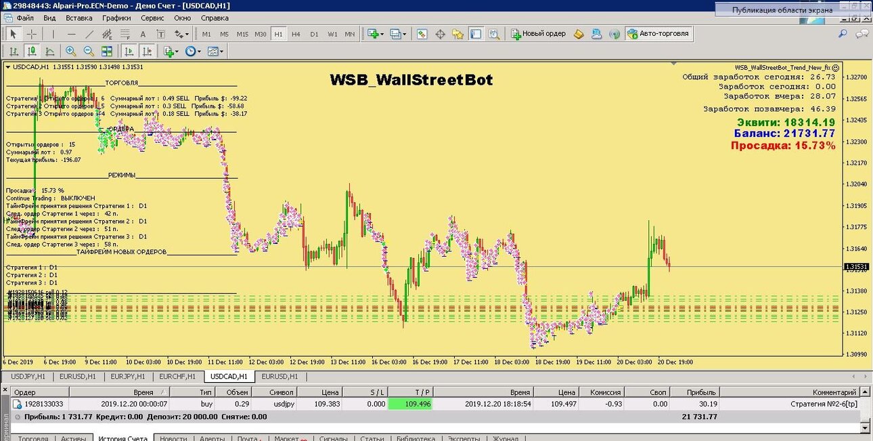
Task: Open the Сервис menu
Action: (152, 18)
